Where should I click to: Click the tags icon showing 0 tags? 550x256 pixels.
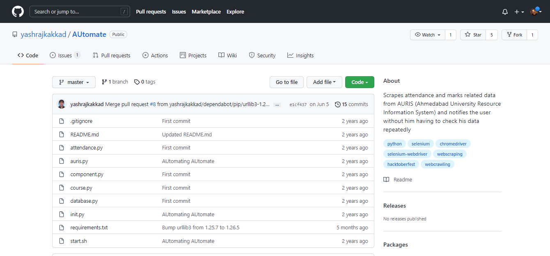tap(137, 82)
